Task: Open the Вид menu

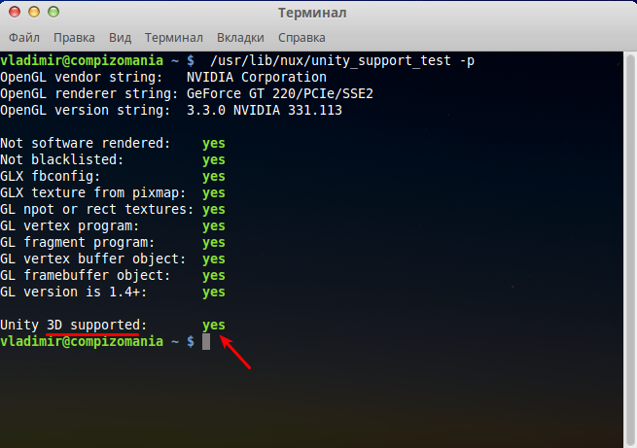Action: pyautogui.click(x=120, y=38)
